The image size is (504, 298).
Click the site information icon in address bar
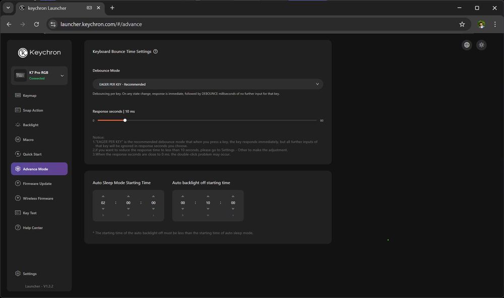click(53, 24)
